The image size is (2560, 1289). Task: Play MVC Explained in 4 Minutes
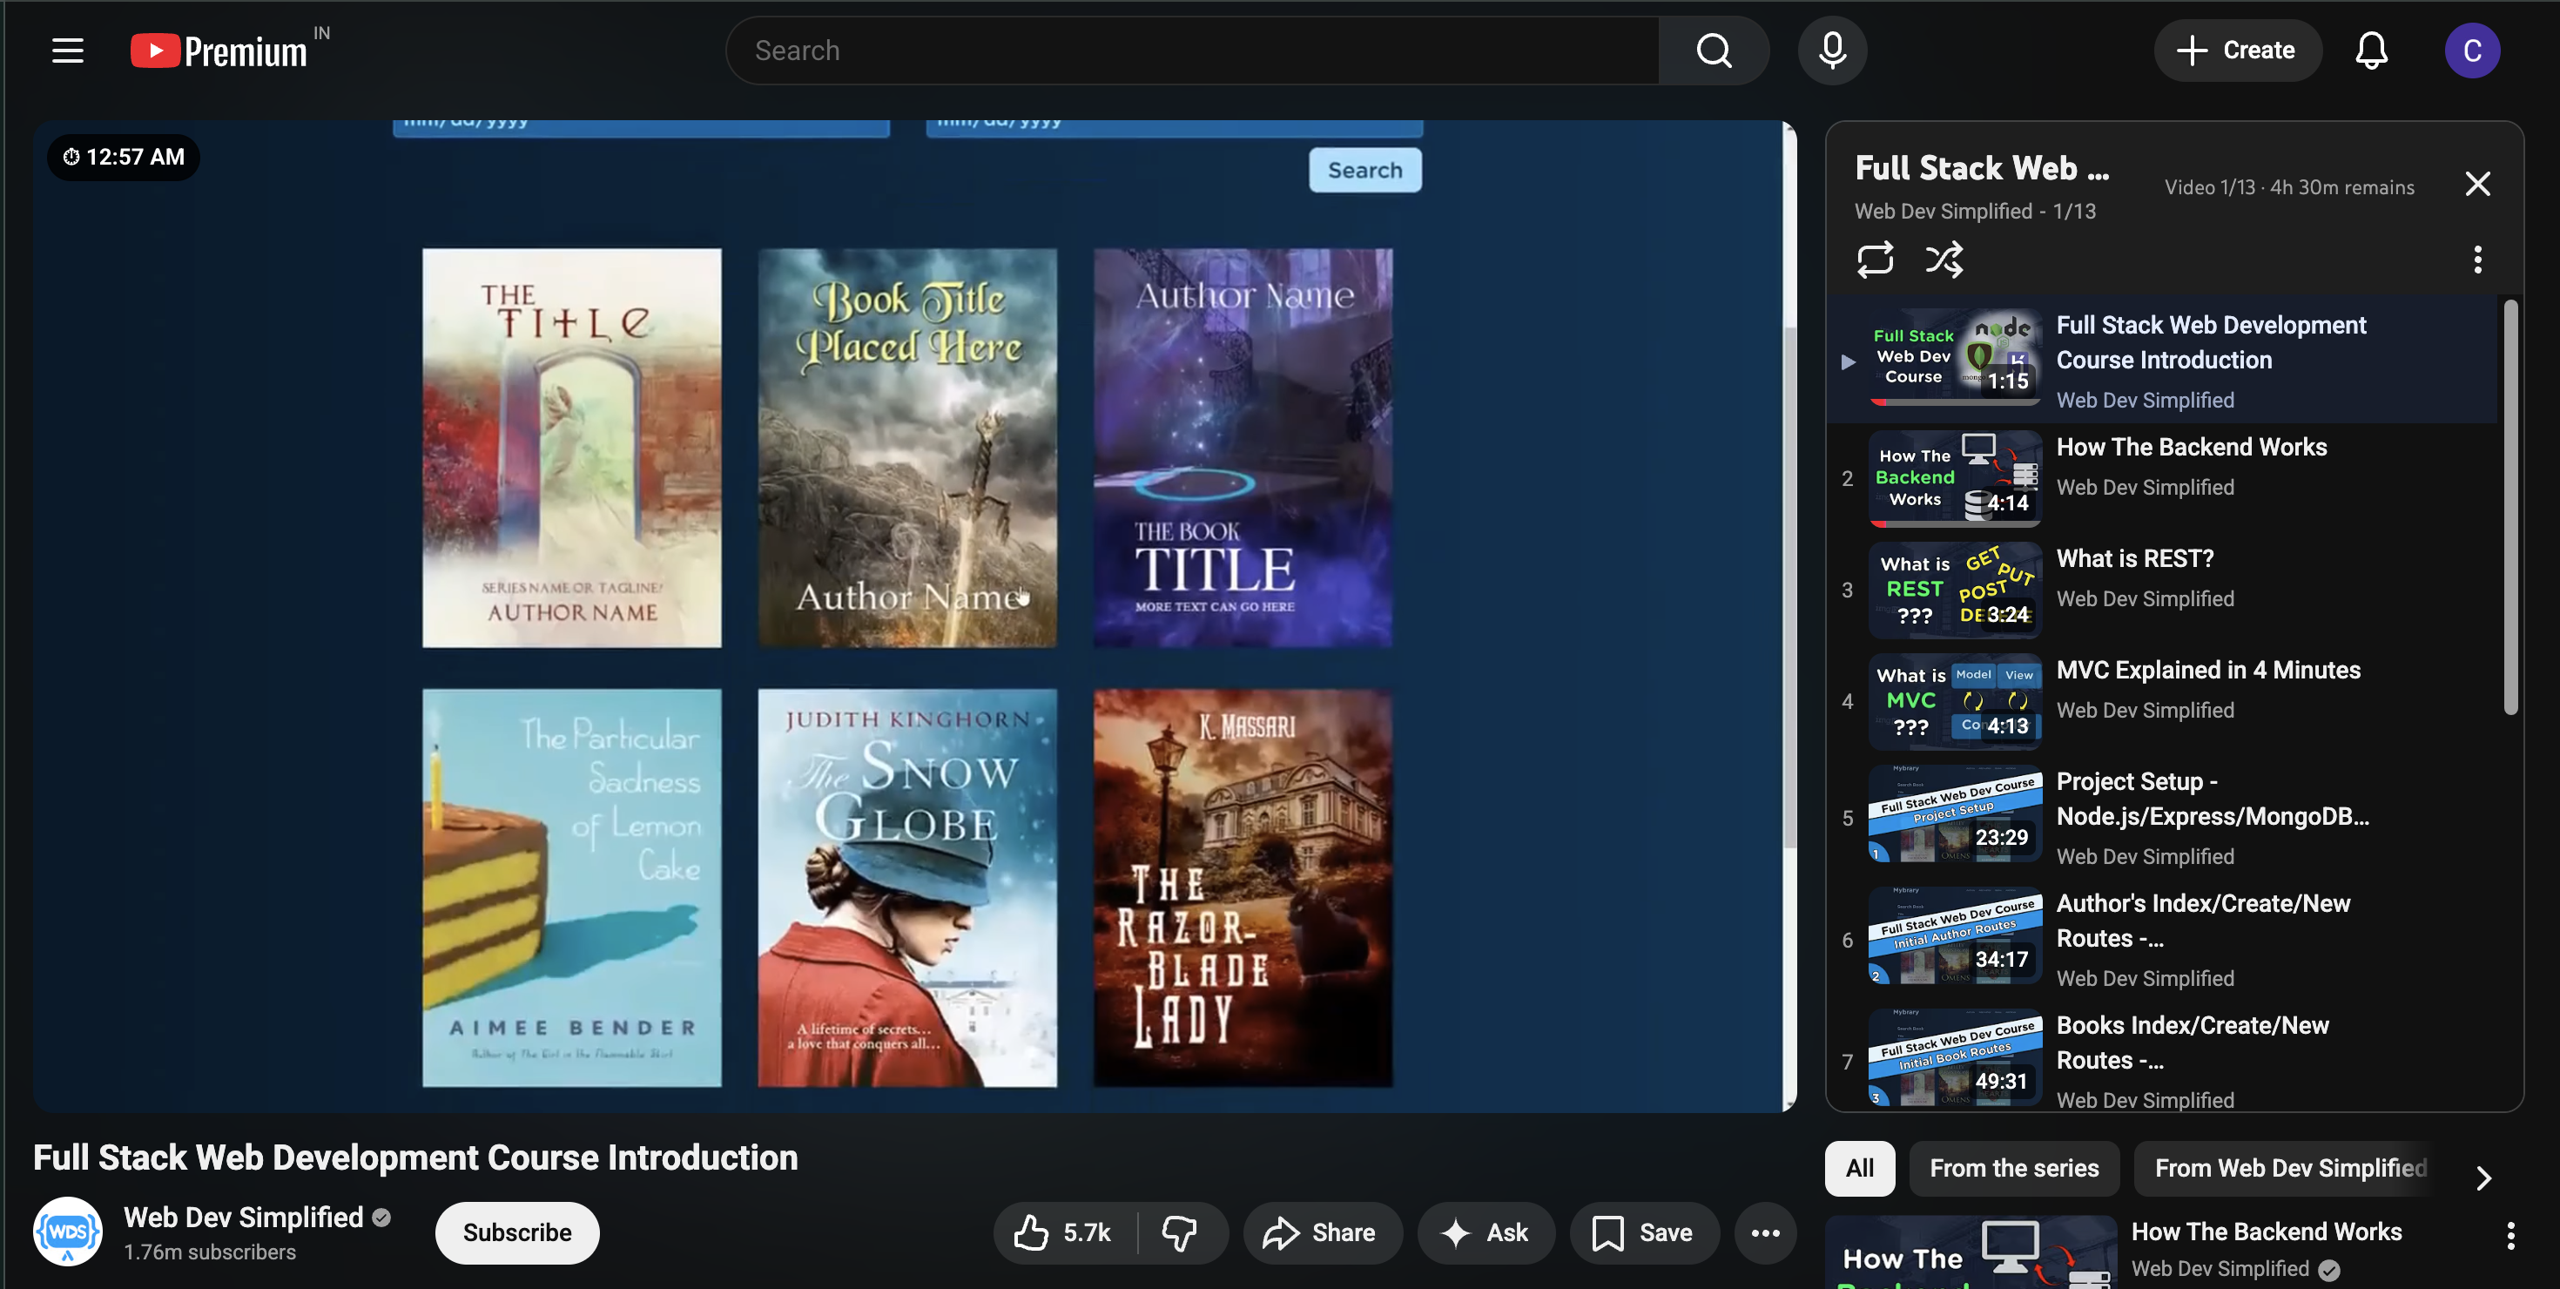coord(2162,700)
